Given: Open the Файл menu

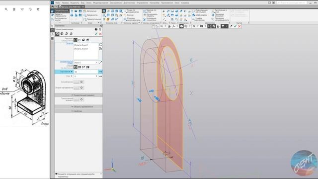Looking at the screenshot, I should pyautogui.click(x=58, y=3).
